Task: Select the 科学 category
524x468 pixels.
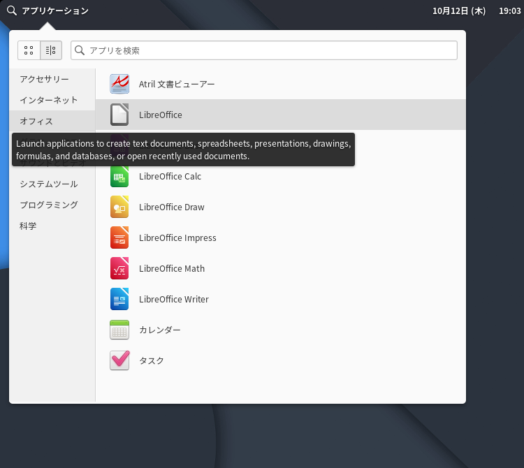Action: [x=52, y=226]
